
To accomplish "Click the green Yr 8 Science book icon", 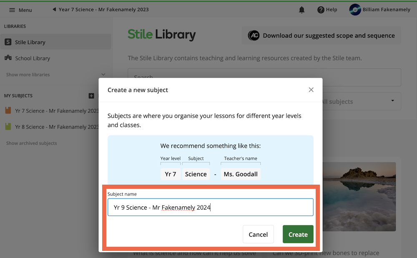I will [8, 127].
